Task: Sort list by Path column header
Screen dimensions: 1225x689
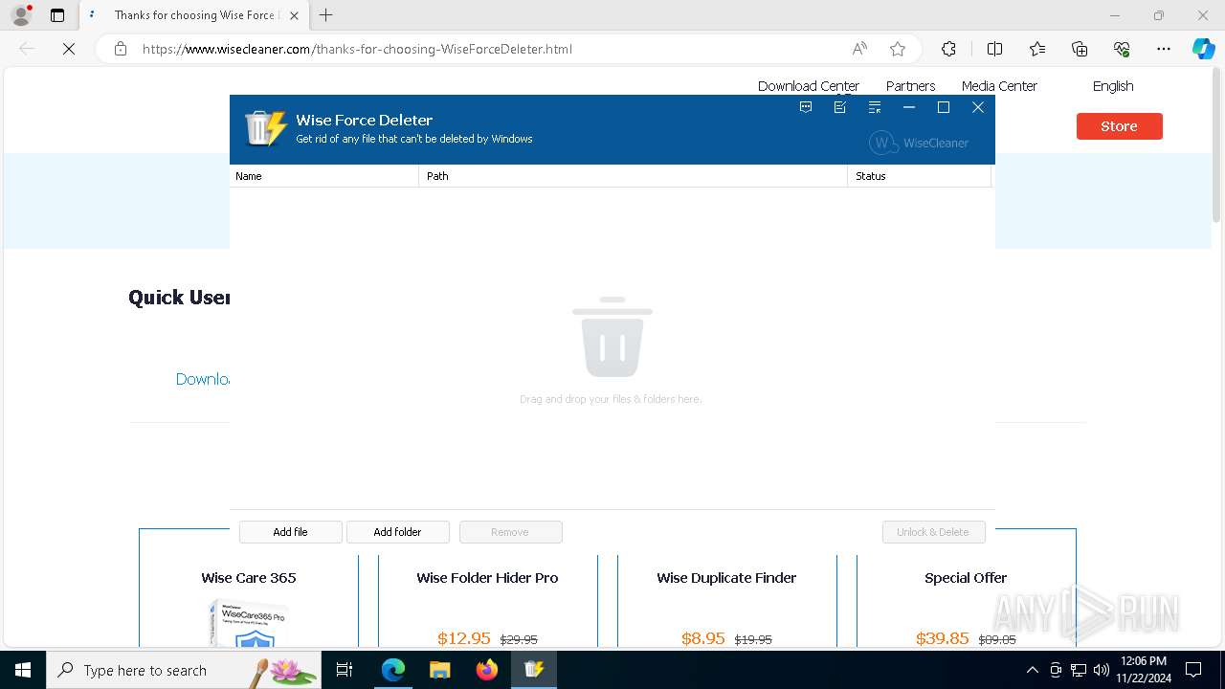Action: tap(633, 176)
